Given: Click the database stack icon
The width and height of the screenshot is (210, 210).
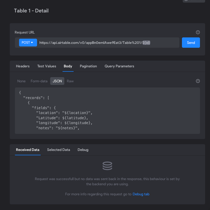Looking at the screenshot, I should point(107,166).
